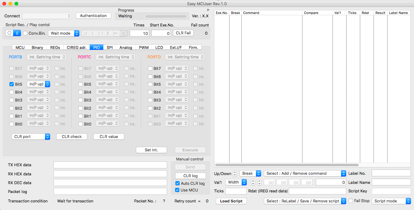Click the blue script pause button

(17, 33)
